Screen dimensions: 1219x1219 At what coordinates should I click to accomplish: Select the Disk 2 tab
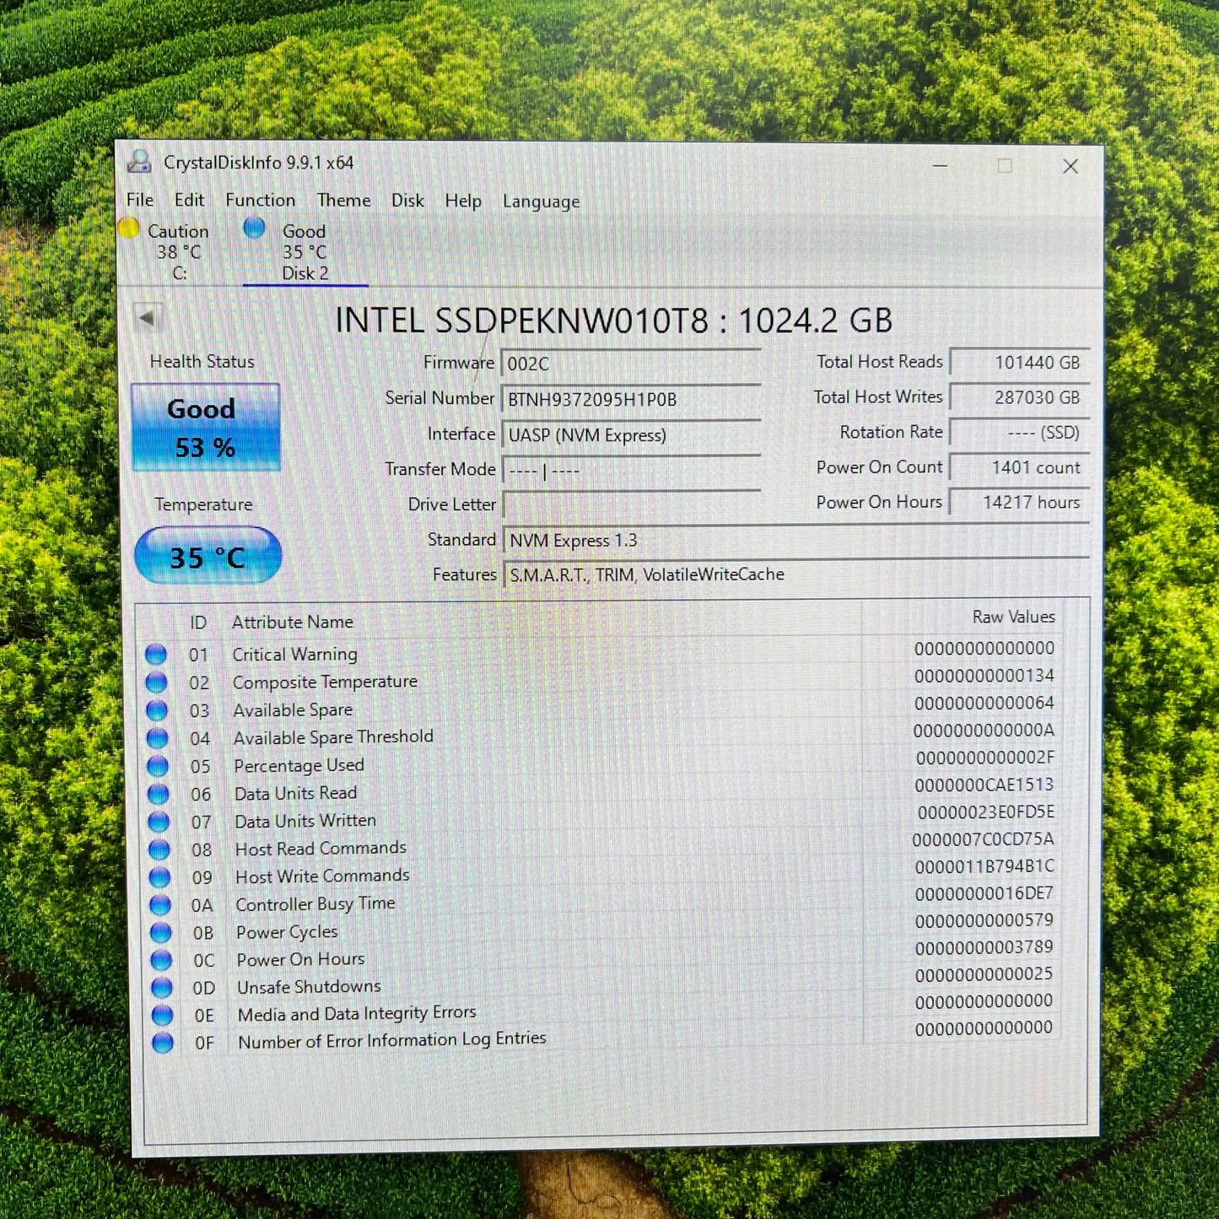pos(305,251)
